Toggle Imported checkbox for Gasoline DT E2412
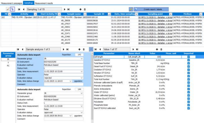The width and height of the screenshot is (204, 123). point(189,60)
